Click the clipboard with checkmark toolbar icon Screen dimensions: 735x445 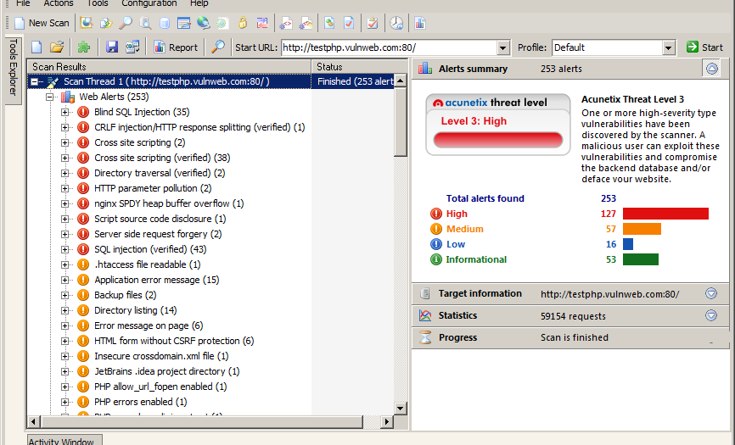(373, 22)
